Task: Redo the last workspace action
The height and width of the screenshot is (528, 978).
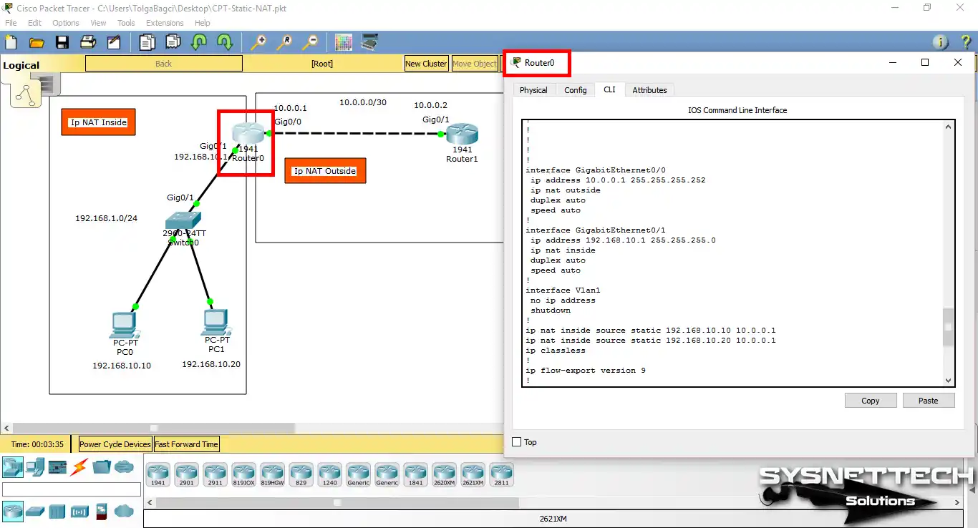Action: point(224,42)
